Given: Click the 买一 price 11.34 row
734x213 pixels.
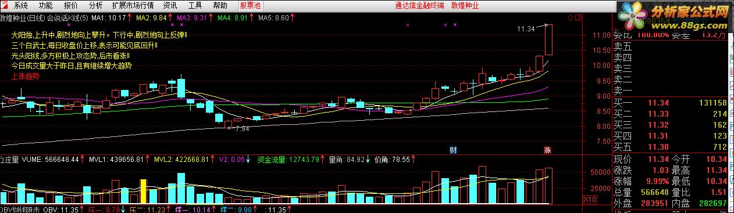Looking at the screenshot, I should [672, 103].
